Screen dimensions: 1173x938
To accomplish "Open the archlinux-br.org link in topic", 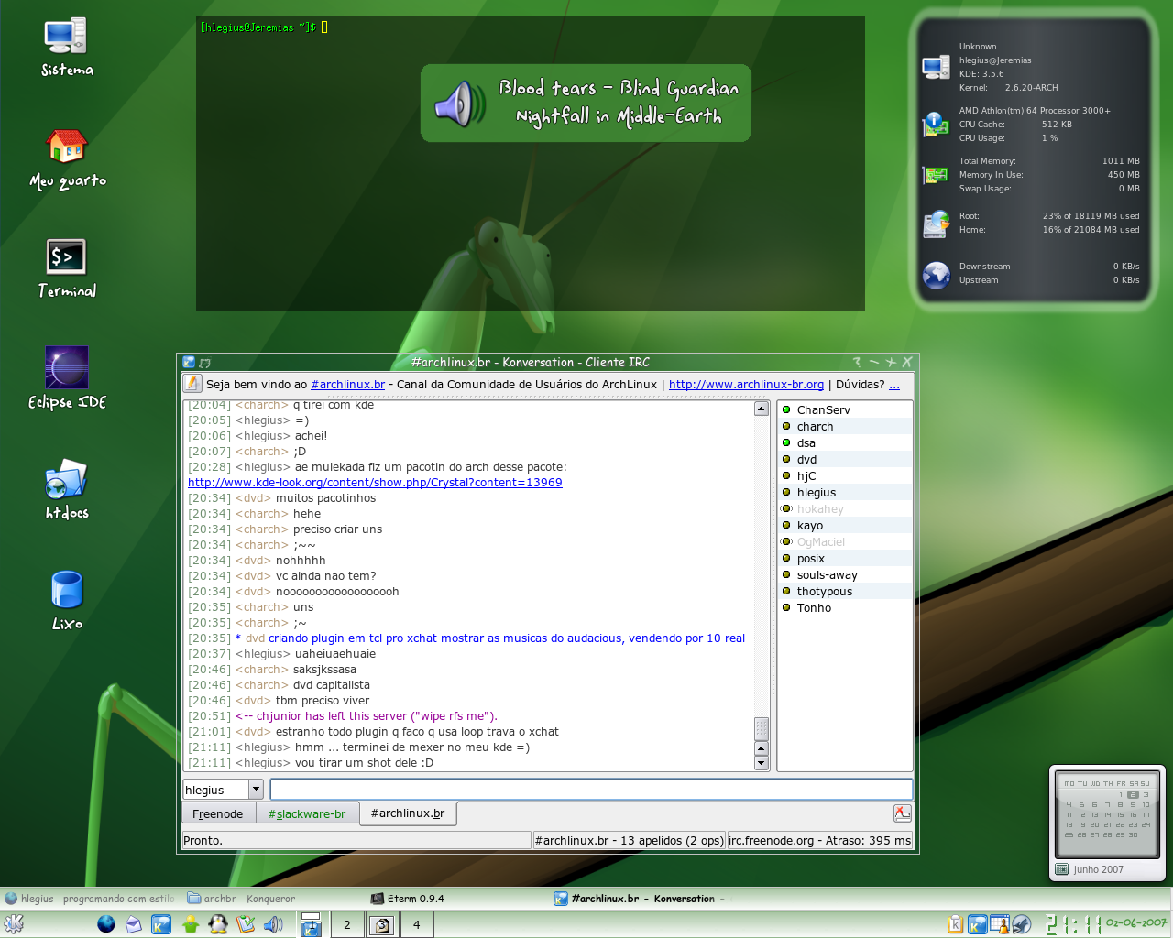I will (746, 385).
